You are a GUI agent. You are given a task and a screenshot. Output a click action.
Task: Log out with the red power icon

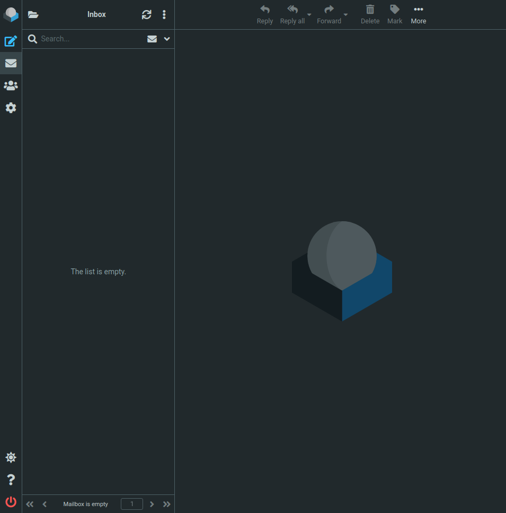click(11, 502)
